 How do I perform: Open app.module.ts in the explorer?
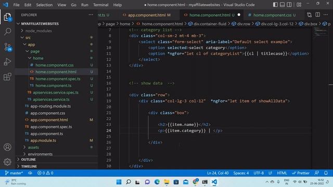(43, 140)
